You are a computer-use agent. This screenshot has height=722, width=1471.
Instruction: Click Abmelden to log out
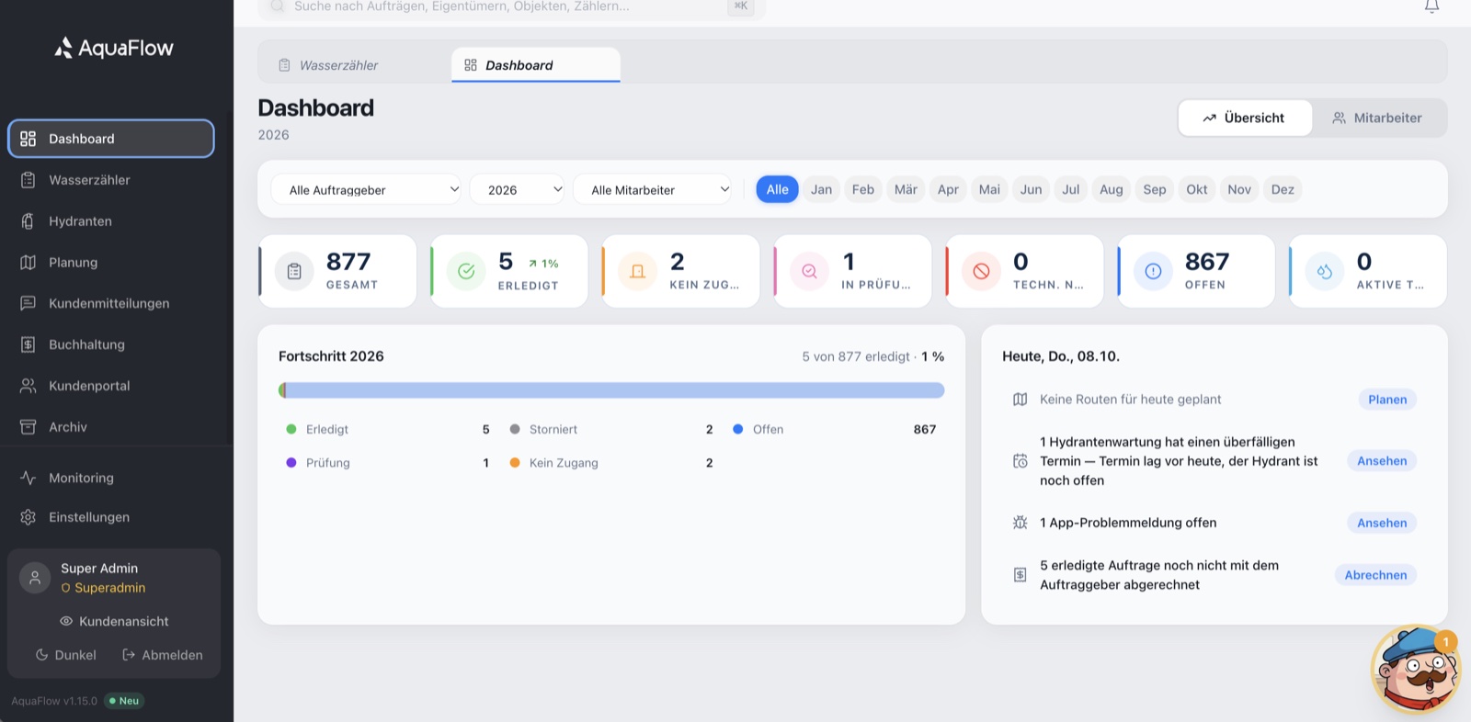[163, 655]
